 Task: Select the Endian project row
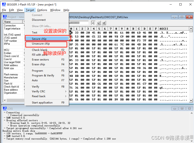point(14,53)
